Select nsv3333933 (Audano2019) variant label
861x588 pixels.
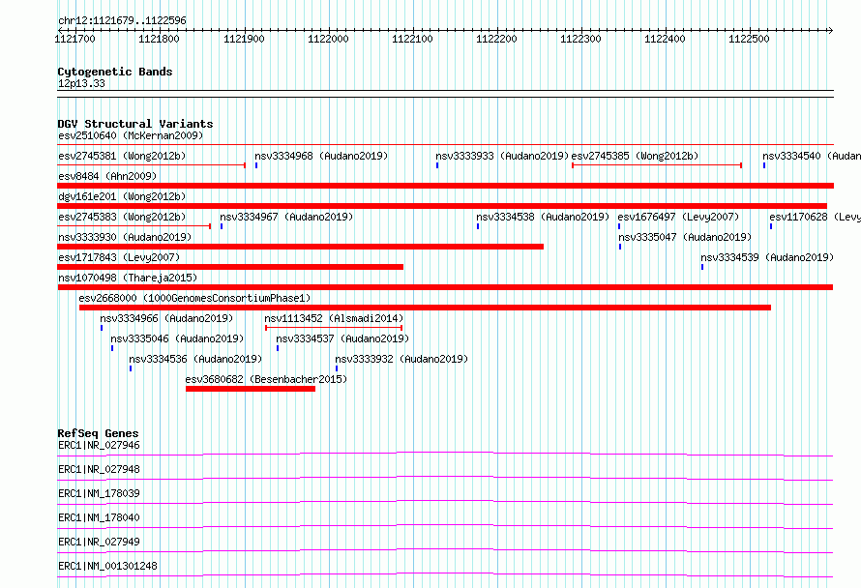click(x=502, y=156)
